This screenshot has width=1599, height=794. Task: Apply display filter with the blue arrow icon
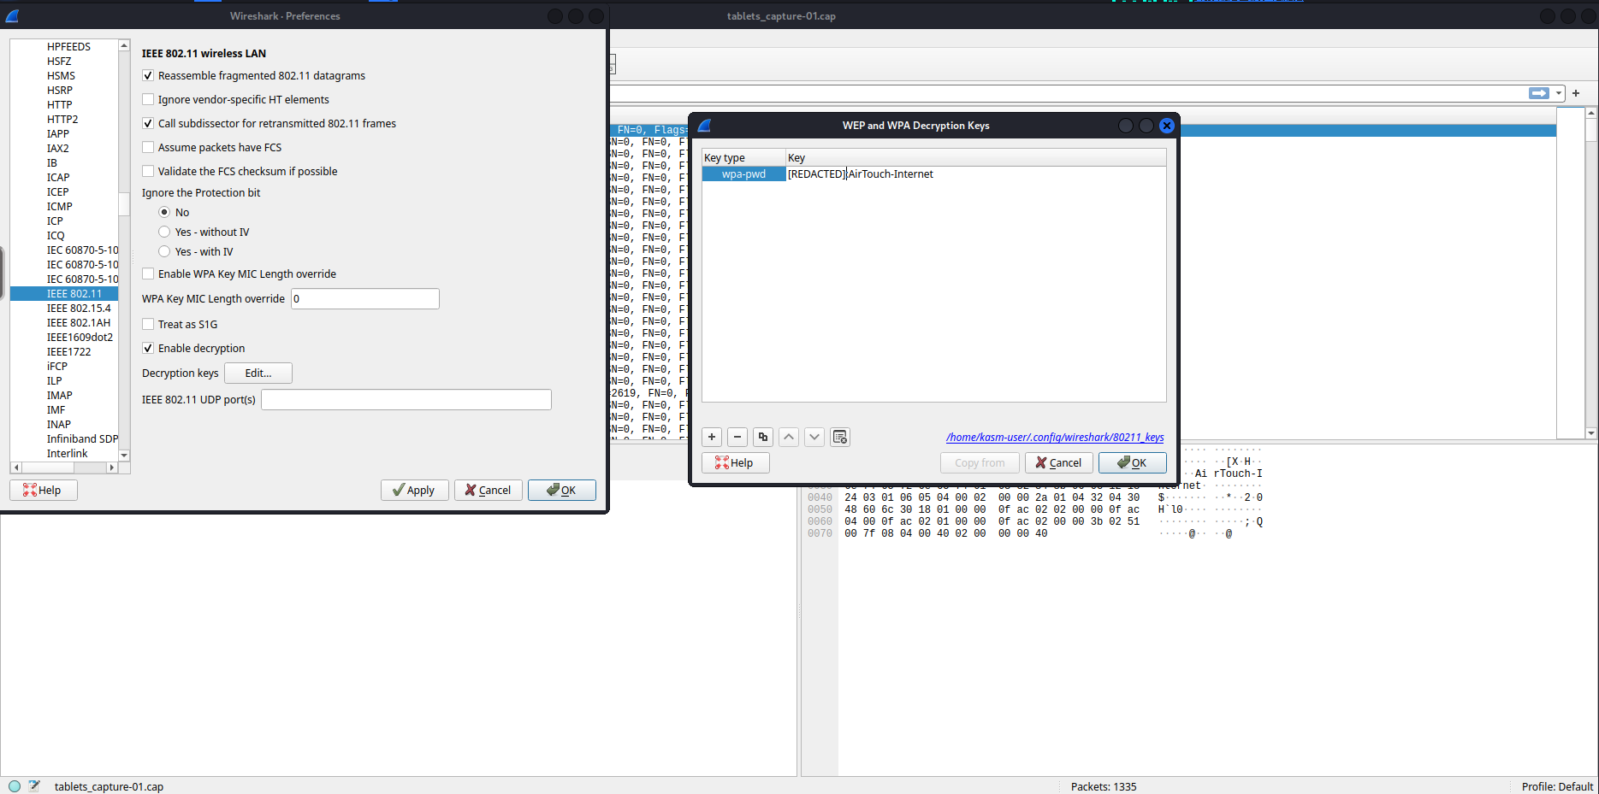click(1539, 92)
